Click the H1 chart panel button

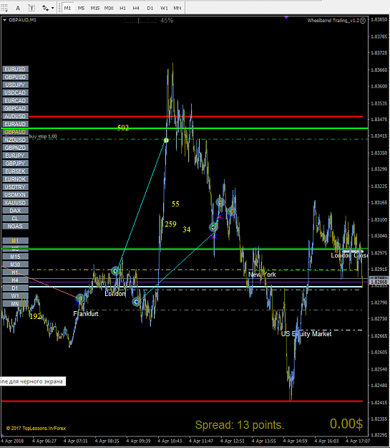15,272
